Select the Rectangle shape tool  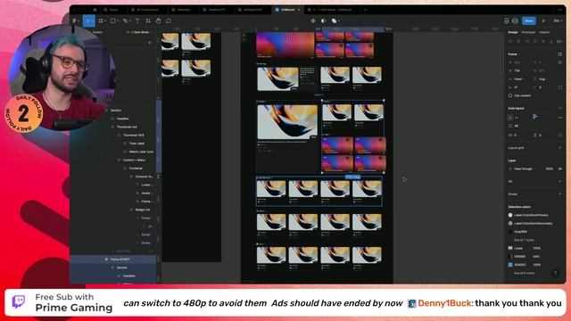coord(113,21)
